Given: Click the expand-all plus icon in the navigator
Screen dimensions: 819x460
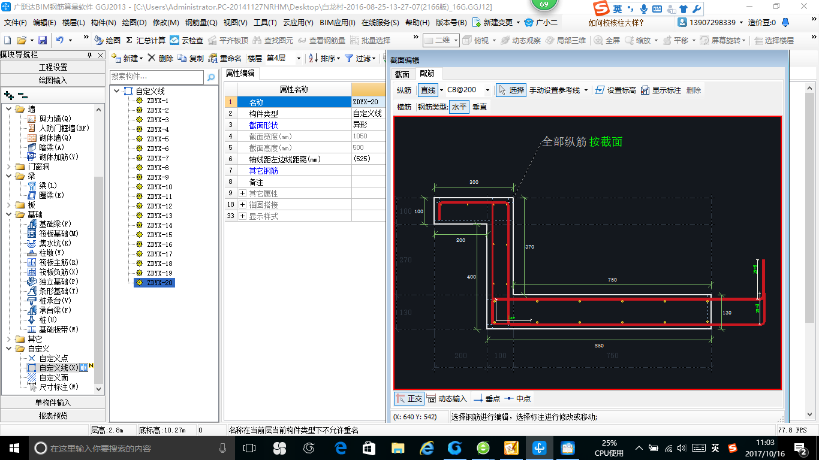Looking at the screenshot, I should tap(8, 95).
